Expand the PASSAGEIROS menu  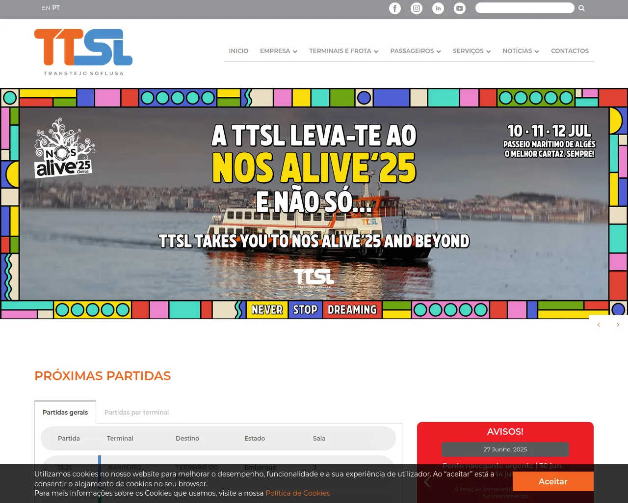416,51
